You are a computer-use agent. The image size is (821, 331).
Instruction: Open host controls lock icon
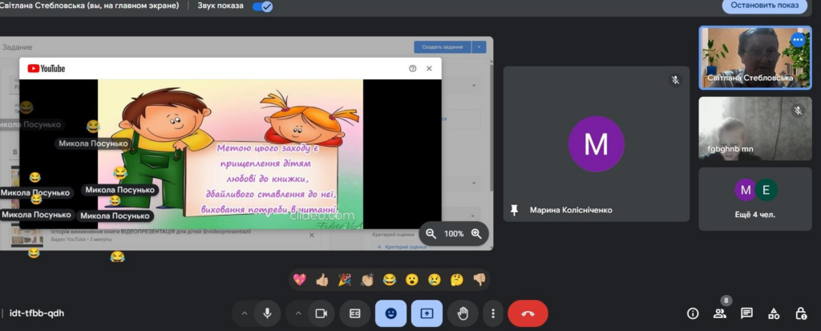click(x=801, y=313)
